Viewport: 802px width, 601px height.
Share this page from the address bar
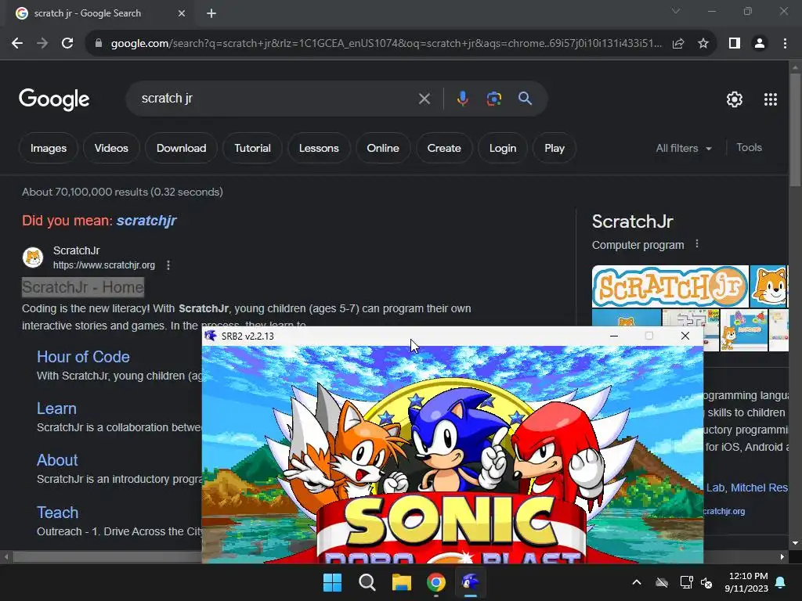(678, 44)
